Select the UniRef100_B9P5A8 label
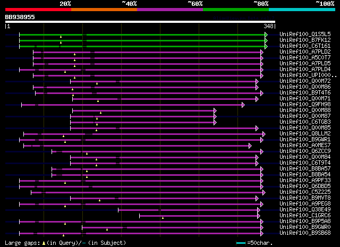Viewport: 340px width, 247px height. tap(305, 221)
